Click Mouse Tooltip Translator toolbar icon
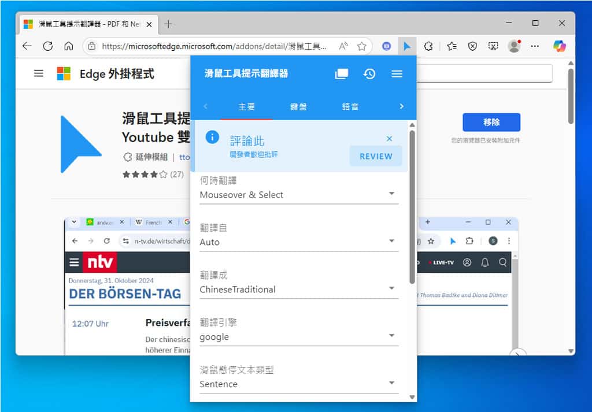 click(407, 46)
